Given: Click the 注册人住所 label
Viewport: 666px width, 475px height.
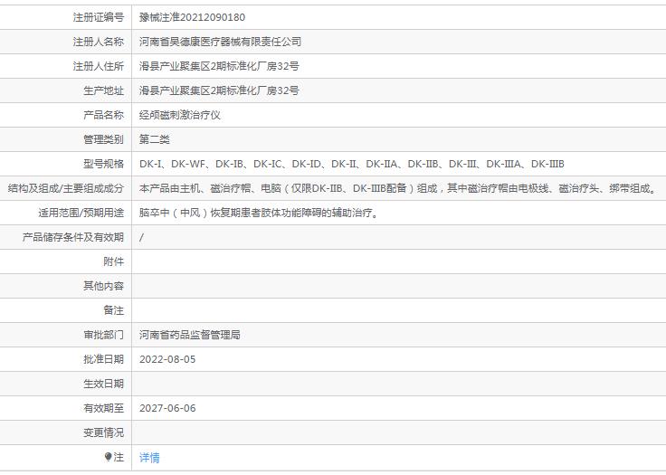Looking at the screenshot, I should click(x=98, y=66).
